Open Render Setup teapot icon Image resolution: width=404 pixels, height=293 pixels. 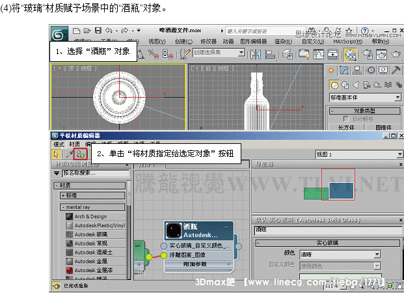[368, 55]
